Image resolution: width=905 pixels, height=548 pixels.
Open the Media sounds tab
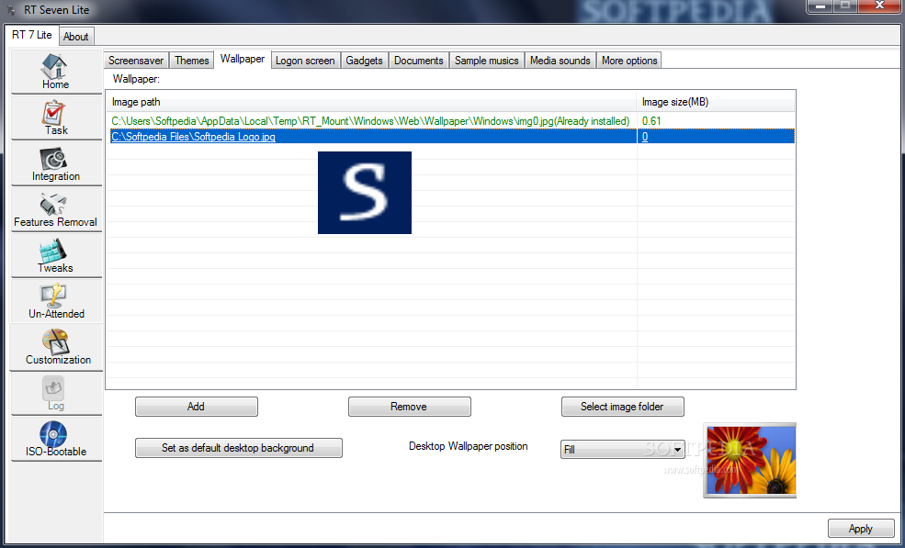pos(560,61)
